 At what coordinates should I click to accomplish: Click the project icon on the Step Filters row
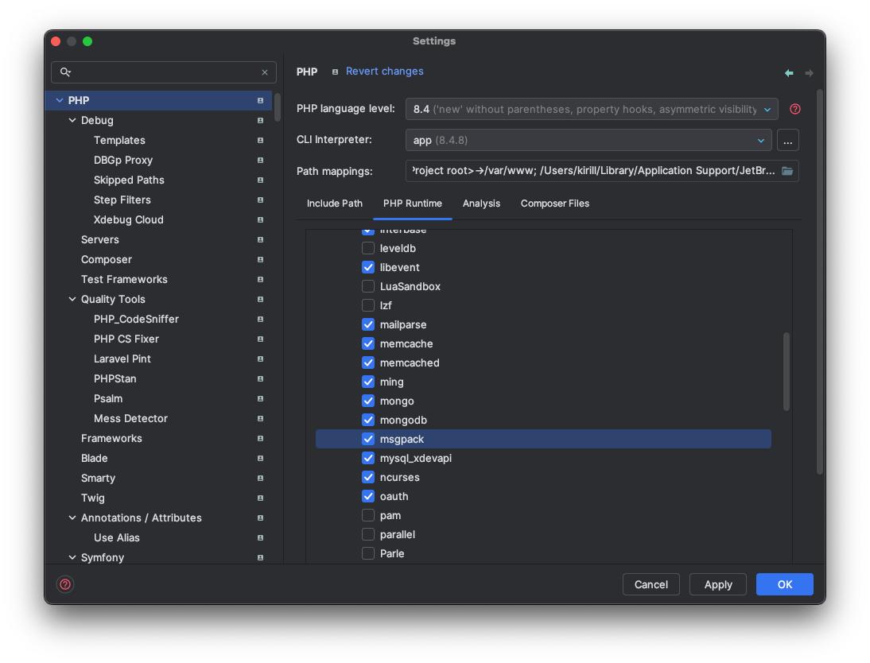(x=260, y=200)
